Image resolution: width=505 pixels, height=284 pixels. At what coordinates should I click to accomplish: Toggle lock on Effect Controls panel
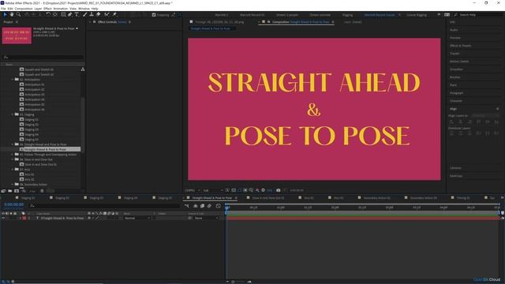click(x=95, y=22)
